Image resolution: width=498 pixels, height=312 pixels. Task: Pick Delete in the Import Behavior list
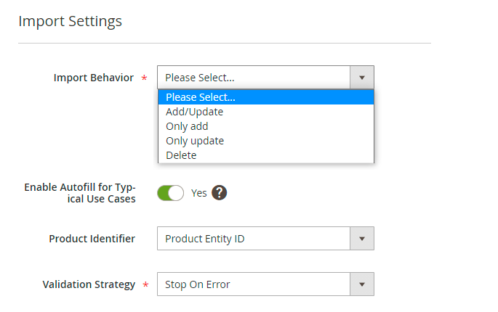click(x=181, y=155)
